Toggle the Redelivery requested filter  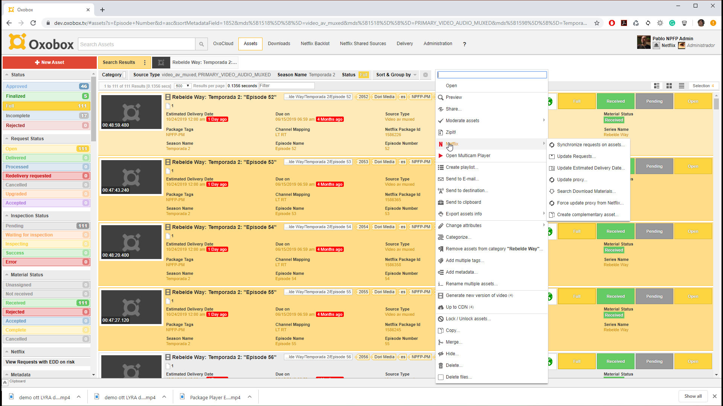[47, 176]
